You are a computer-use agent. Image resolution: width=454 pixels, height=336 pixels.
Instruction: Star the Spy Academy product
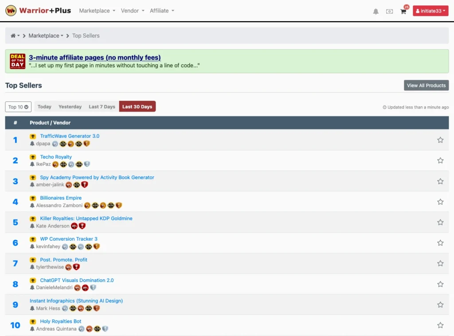click(x=440, y=182)
